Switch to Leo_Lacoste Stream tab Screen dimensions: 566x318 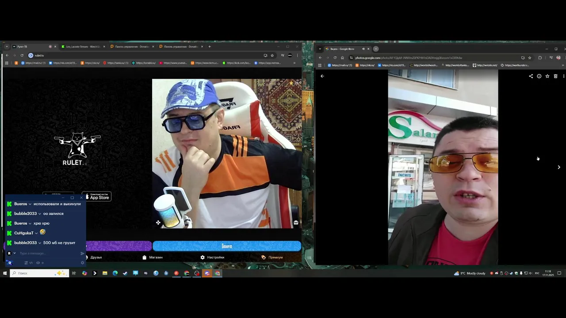pyautogui.click(x=83, y=46)
